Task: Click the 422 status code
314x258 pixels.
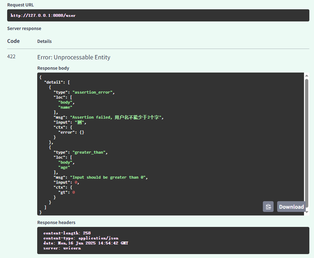Action: click(x=11, y=57)
